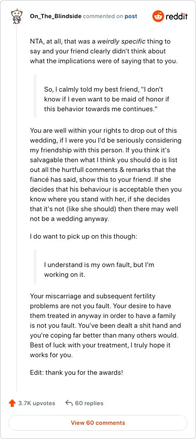Click 'I do want to pick up on this' line

[83, 236]
